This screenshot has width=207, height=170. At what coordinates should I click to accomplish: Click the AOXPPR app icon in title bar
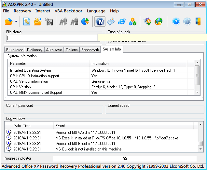4,4
